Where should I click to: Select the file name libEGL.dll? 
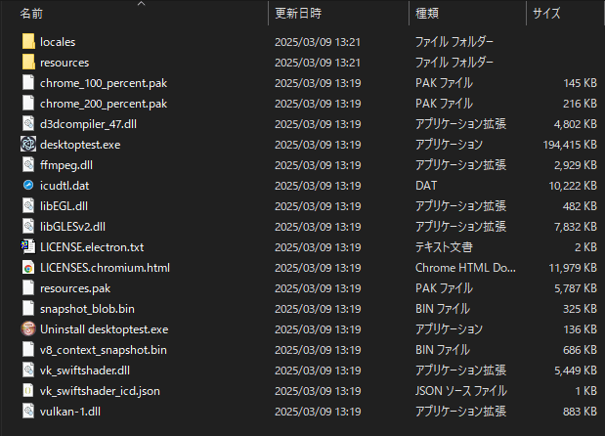tap(65, 206)
